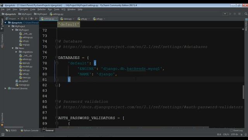This screenshot has height=140, width=248.
Task: Collapse the News folder
Action: (x=13, y=48)
